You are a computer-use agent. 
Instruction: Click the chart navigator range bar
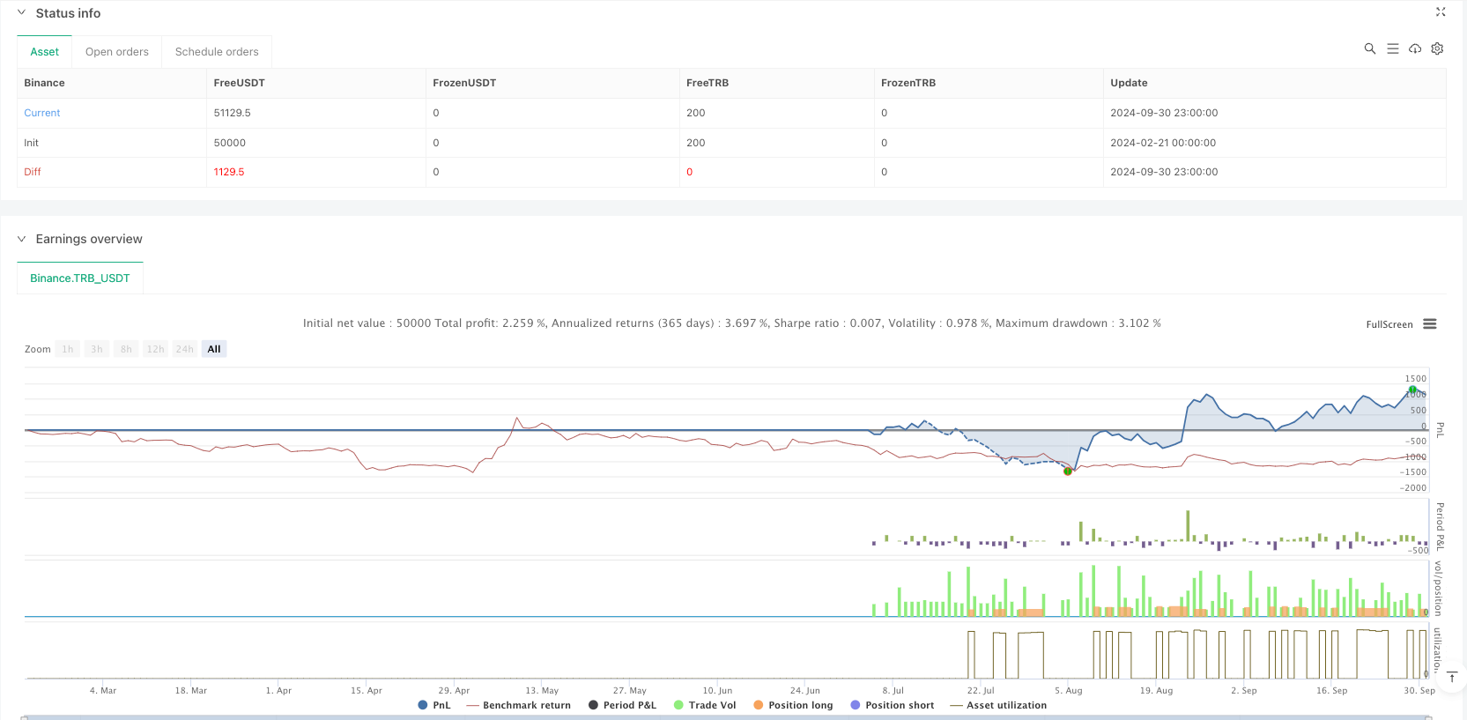[722, 716]
